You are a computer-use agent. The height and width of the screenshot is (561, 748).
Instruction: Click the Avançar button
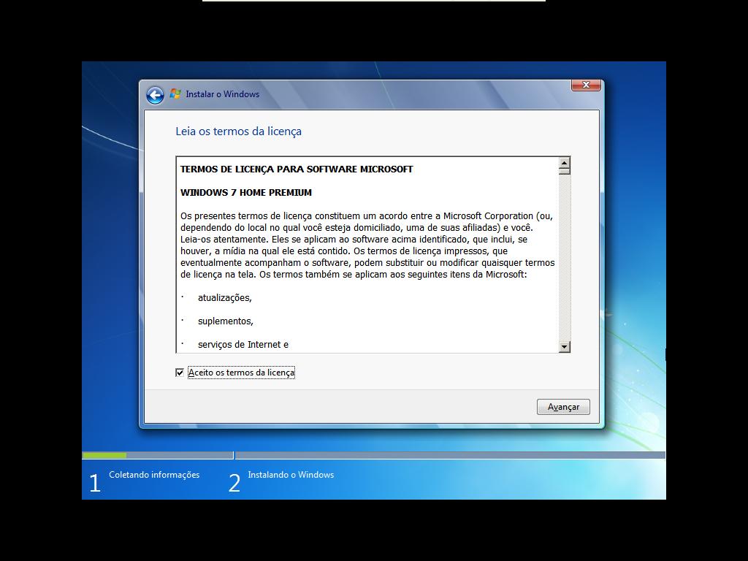coord(563,407)
